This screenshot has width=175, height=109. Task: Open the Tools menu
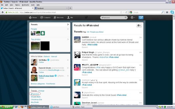(x=33, y=5)
